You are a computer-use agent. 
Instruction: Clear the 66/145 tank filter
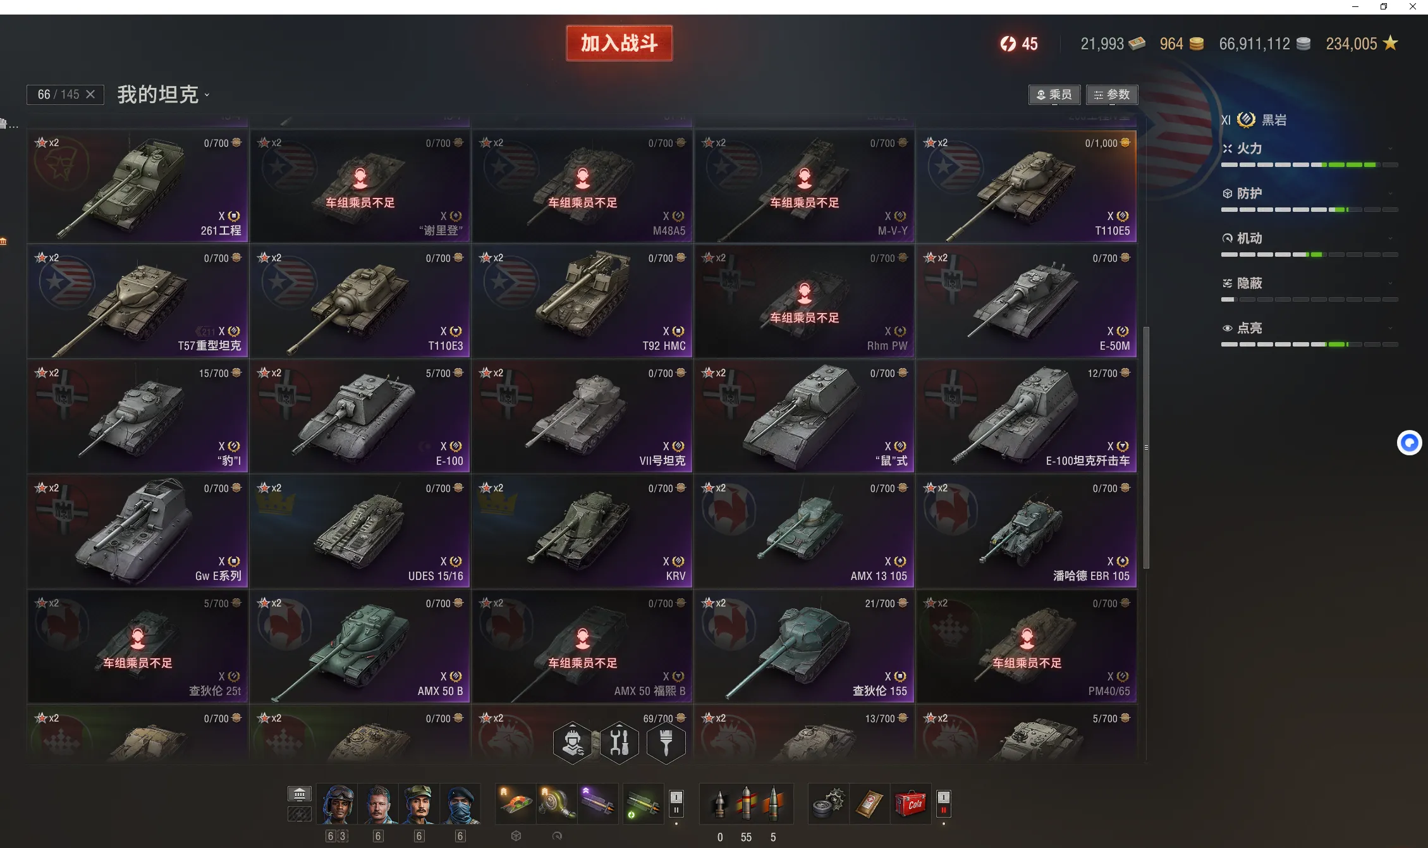click(x=90, y=94)
